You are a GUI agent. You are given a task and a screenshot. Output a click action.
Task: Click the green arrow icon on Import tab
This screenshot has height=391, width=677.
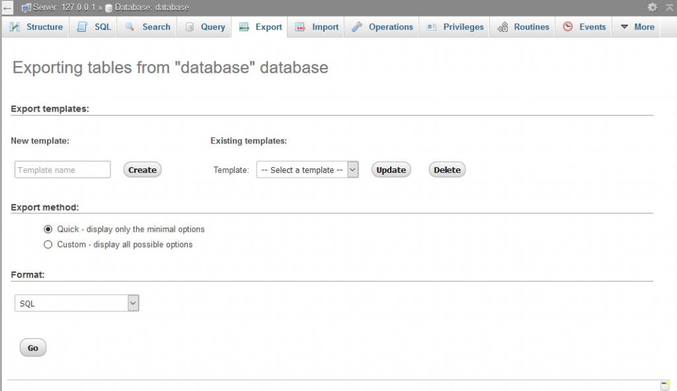coord(299,26)
